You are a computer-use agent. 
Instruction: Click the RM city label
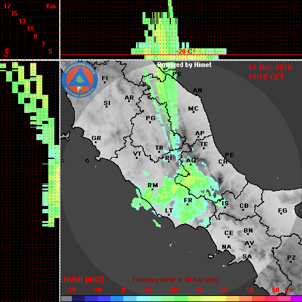[x=153, y=185]
